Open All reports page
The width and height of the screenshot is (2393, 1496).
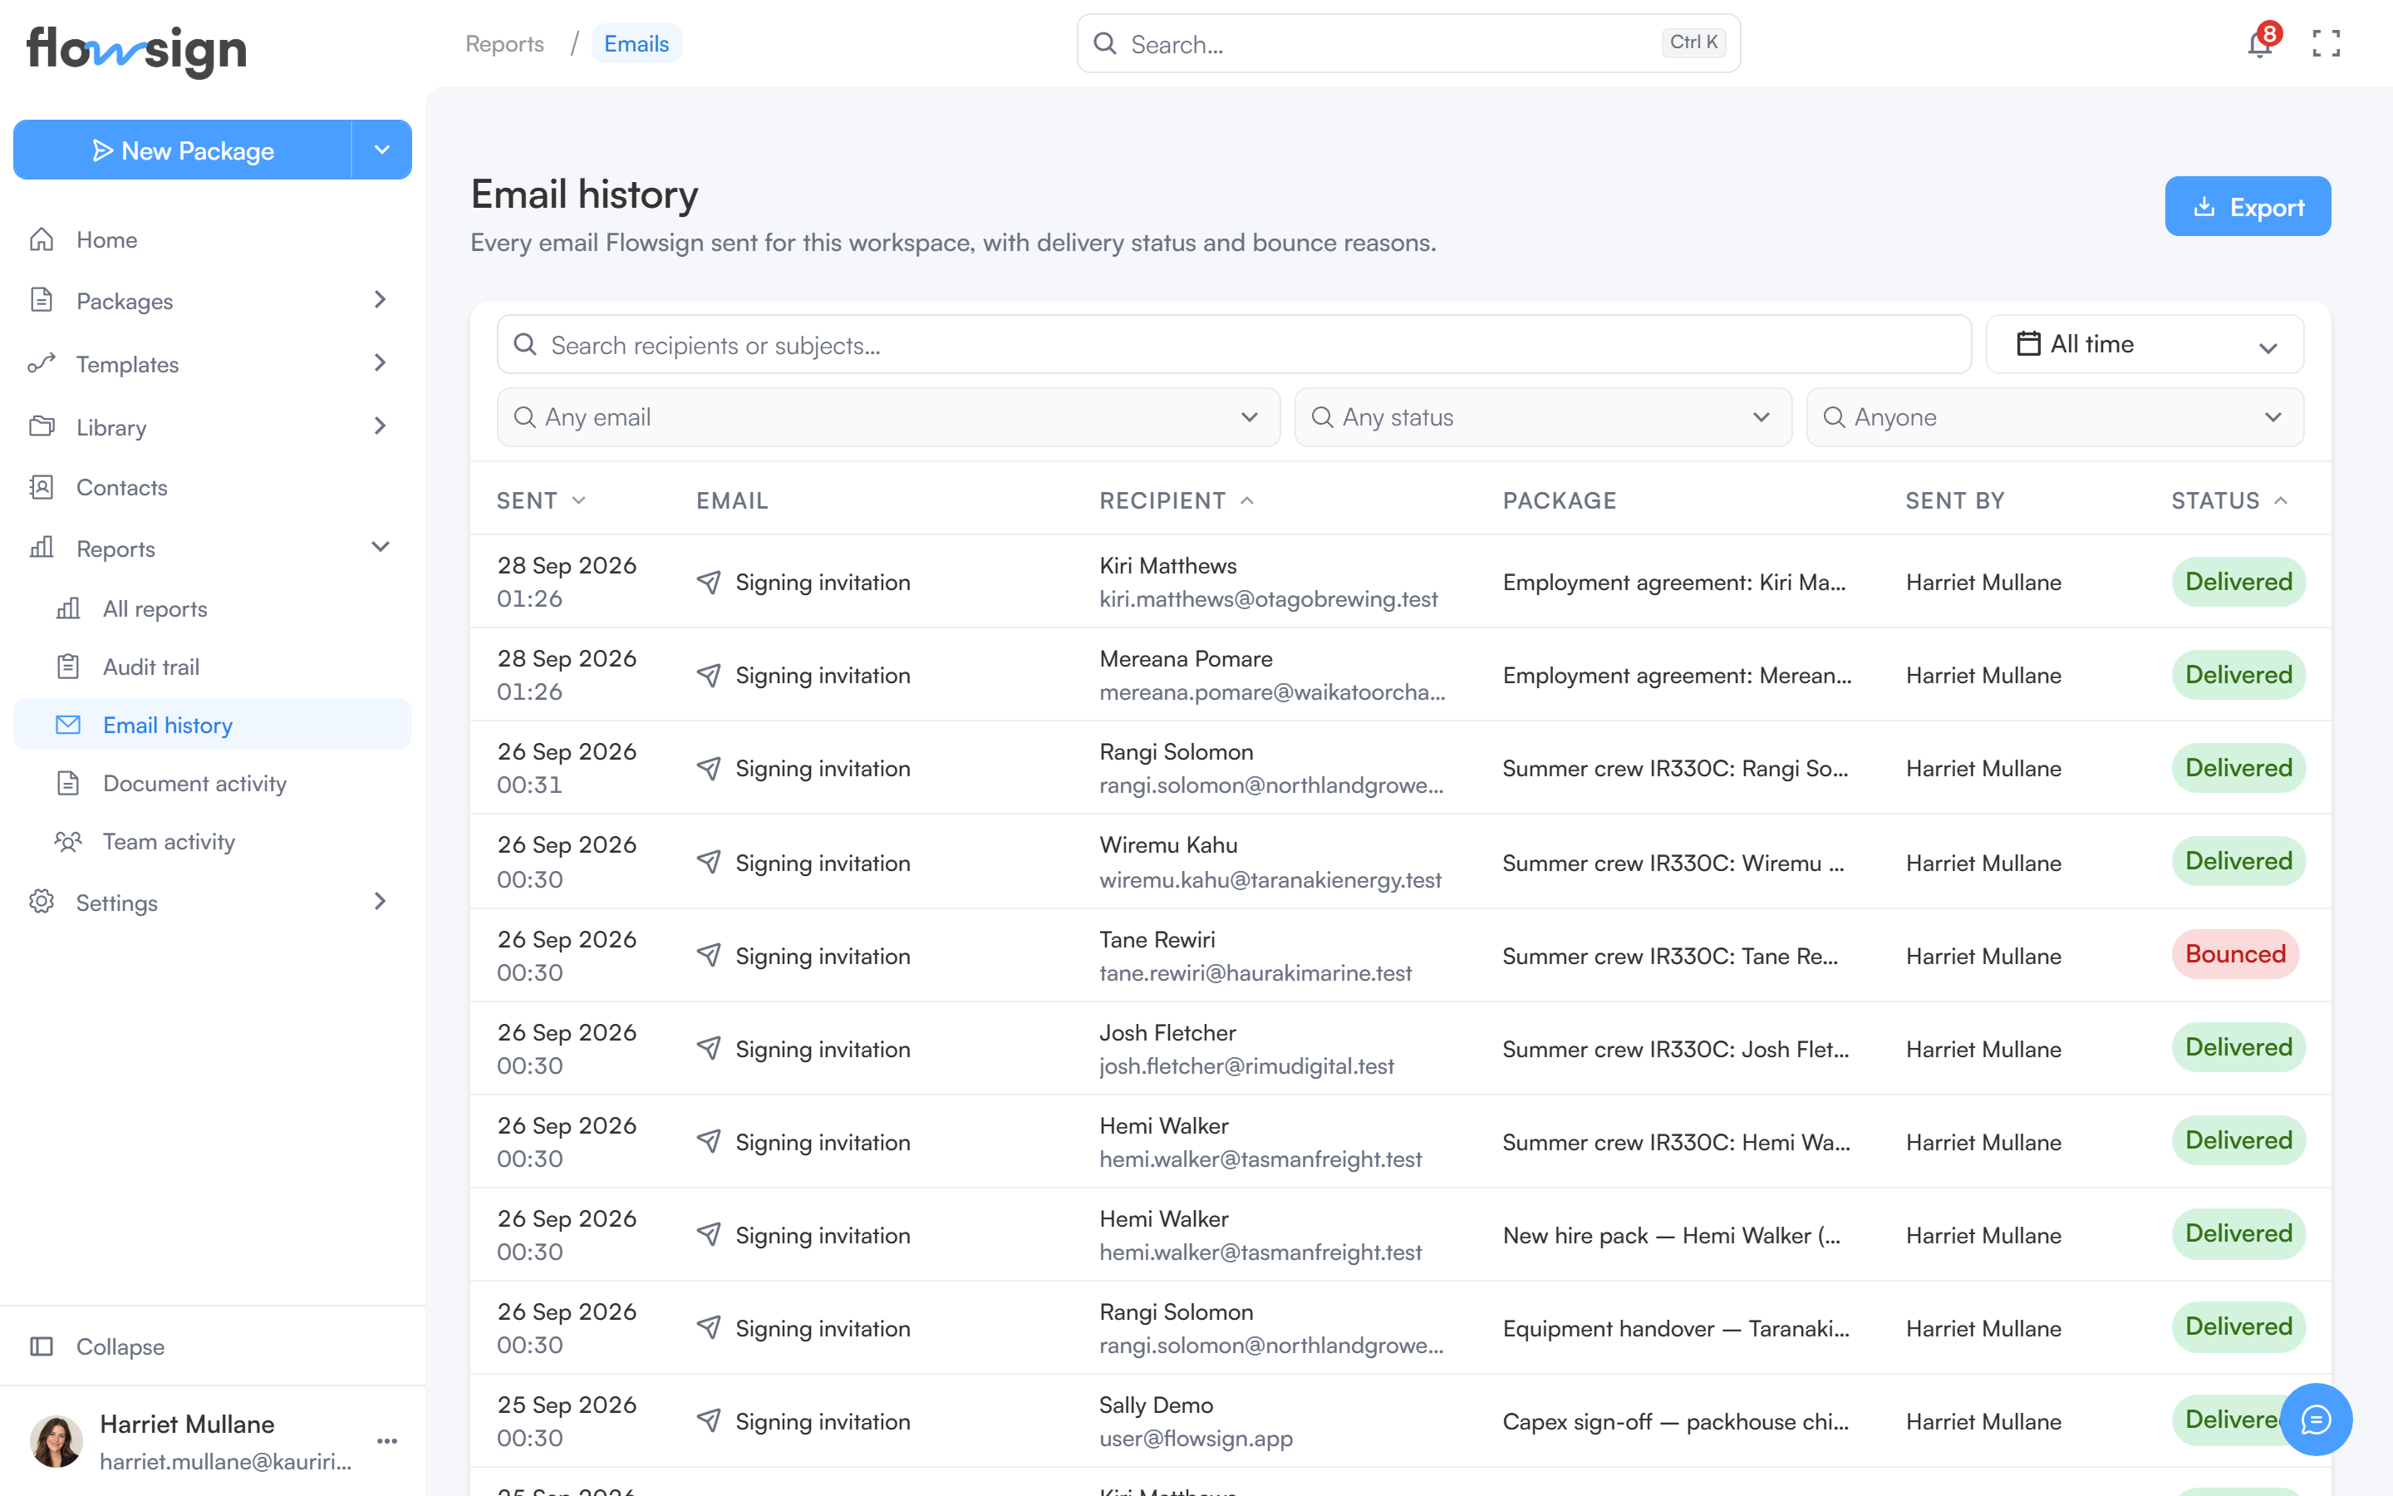[213, 608]
